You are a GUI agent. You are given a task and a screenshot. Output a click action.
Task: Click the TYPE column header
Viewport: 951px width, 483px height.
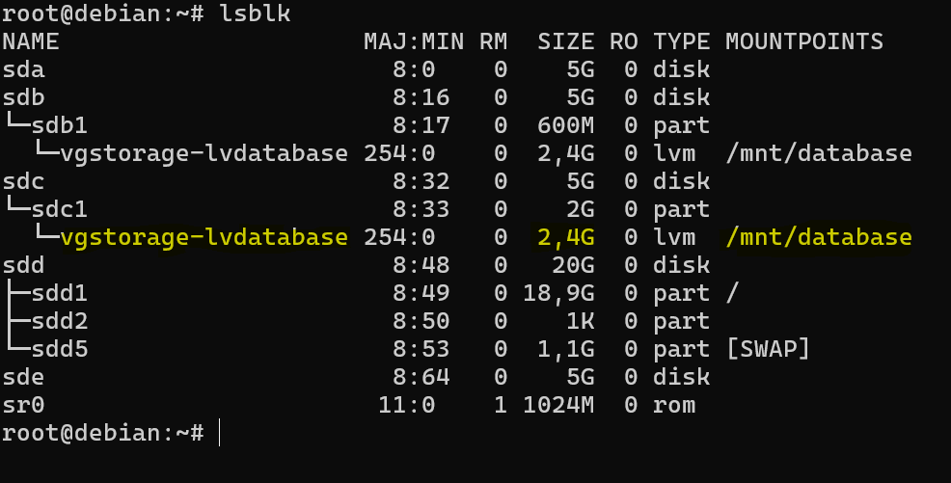click(x=681, y=41)
